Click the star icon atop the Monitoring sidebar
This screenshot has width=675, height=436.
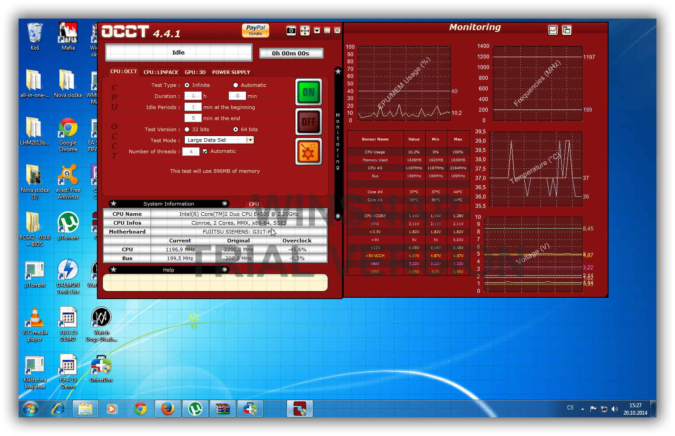click(338, 71)
